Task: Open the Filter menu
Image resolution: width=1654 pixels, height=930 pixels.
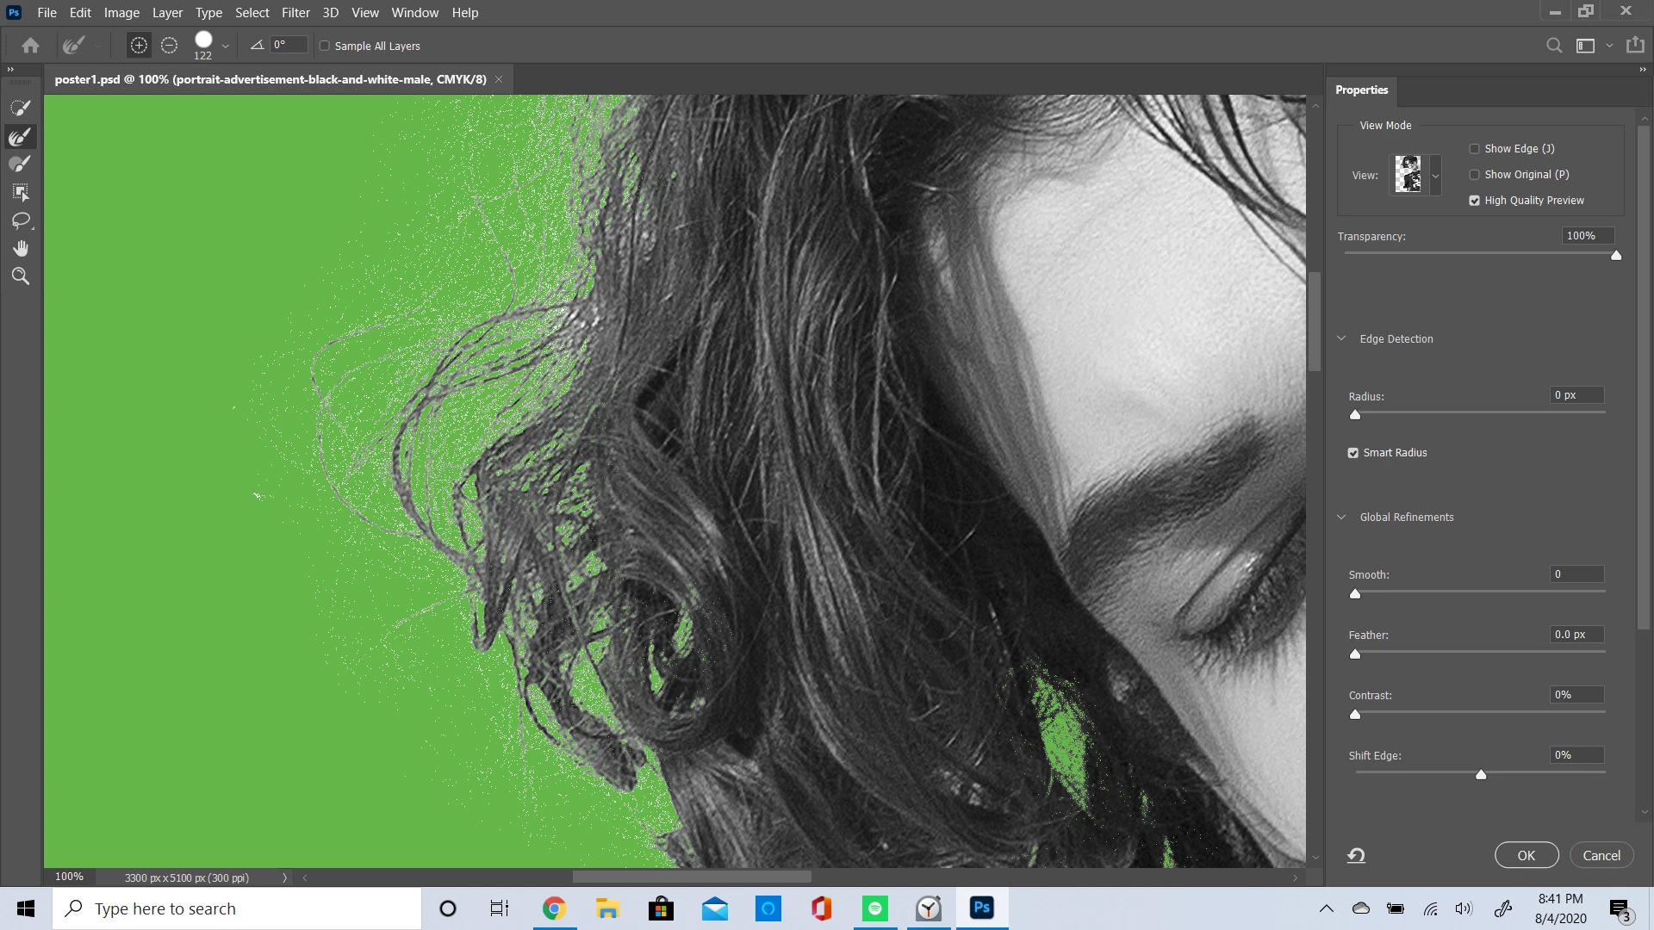Action: (x=295, y=13)
